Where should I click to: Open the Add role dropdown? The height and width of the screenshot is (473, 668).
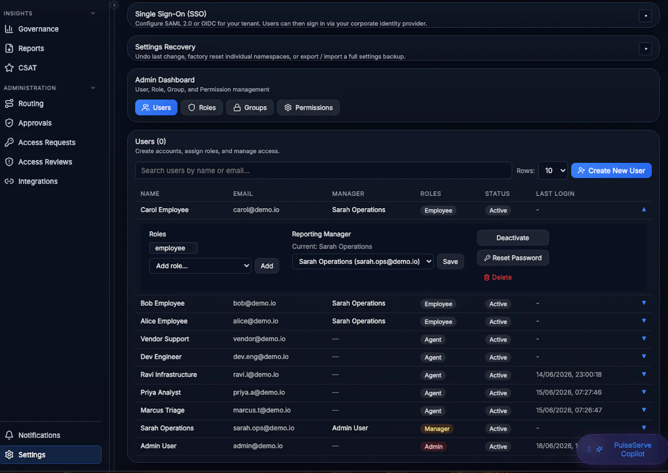point(200,266)
